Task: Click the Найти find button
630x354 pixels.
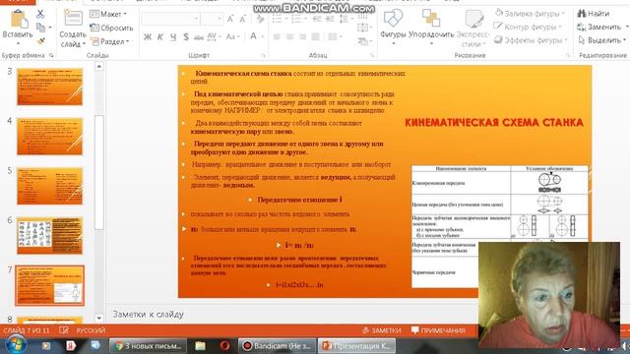Action: click(594, 14)
